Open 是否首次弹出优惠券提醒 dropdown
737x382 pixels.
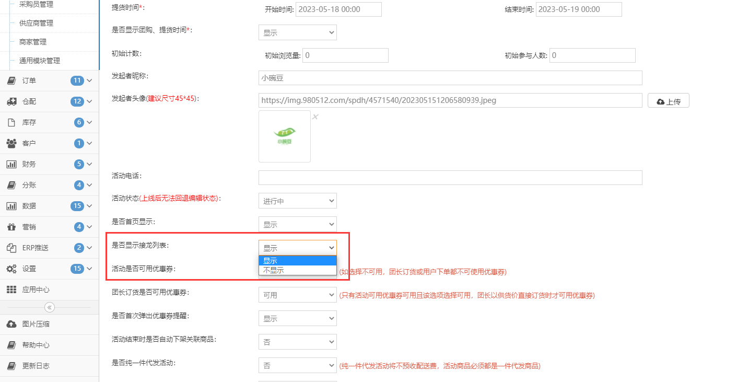(298, 318)
